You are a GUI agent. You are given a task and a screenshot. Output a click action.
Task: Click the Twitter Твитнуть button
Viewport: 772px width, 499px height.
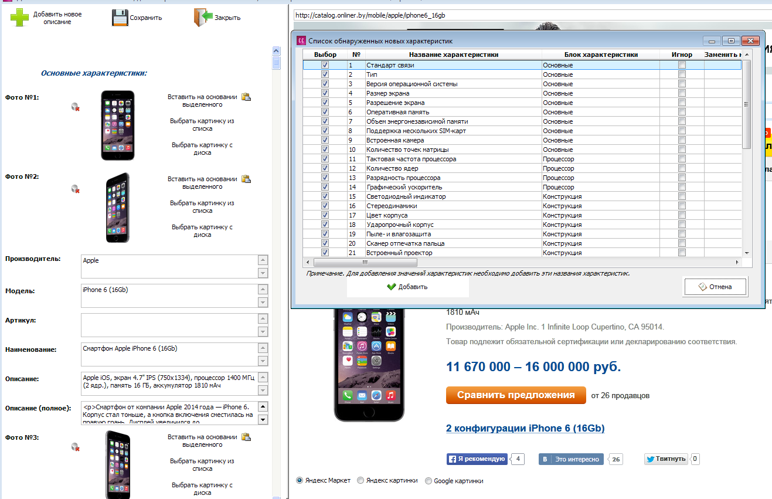(666, 459)
